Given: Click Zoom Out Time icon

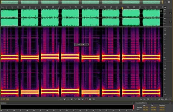Looking at the screenshot, I should tap(152, 99).
